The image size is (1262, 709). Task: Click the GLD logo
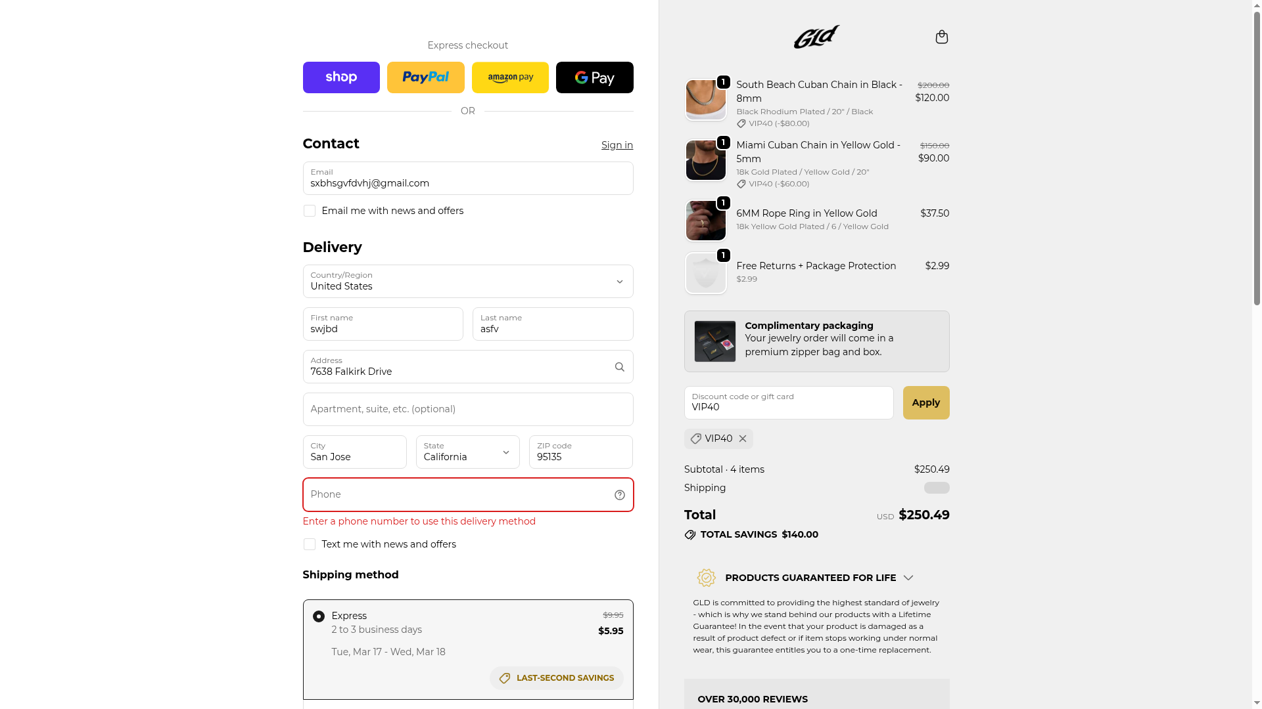coord(816,37)
